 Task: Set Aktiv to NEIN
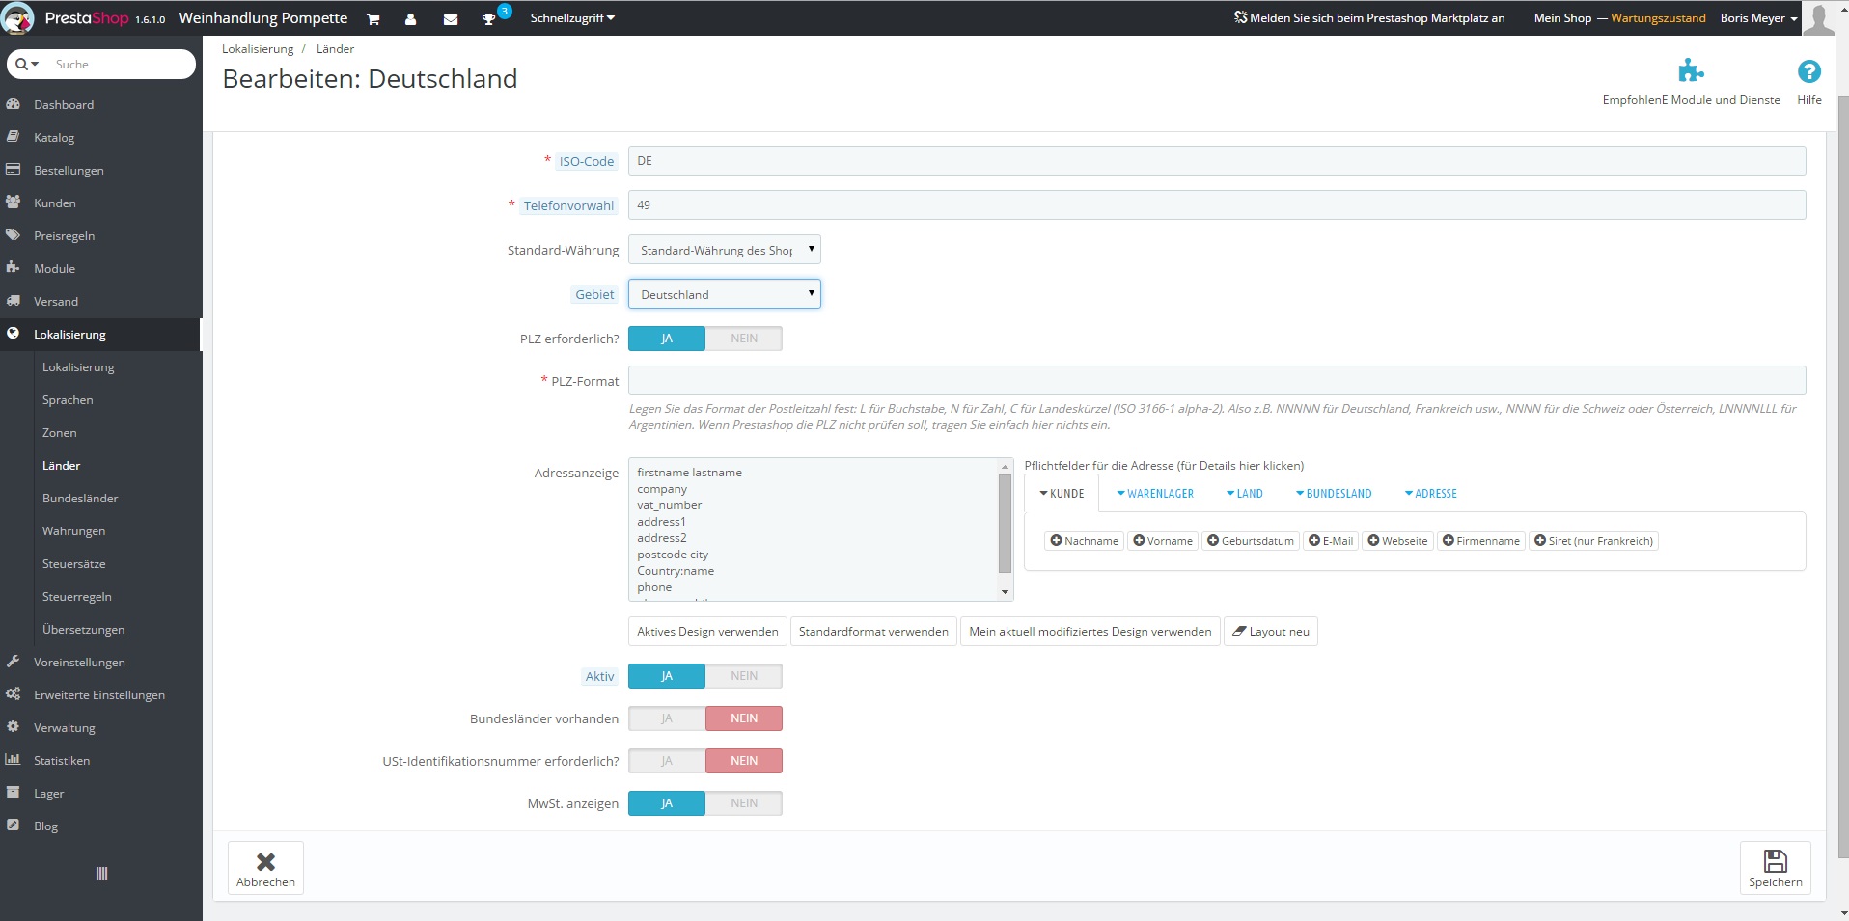click(744, 676)
